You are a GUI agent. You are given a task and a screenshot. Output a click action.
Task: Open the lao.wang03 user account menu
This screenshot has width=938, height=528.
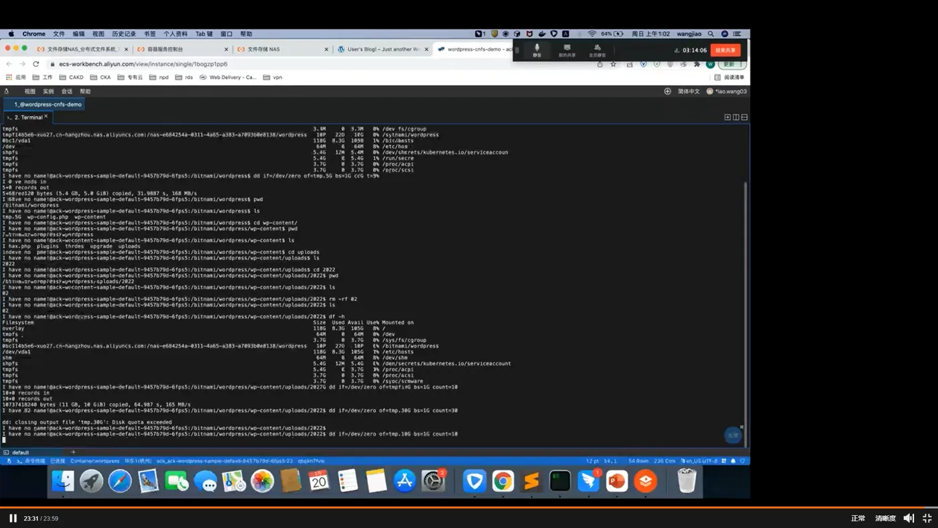(726, 91)
